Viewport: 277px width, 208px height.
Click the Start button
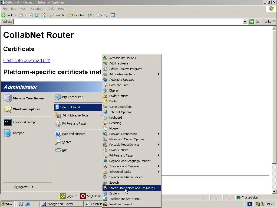tap(8, 204)
